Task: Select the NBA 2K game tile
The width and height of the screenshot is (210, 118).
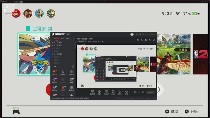Action: [200, 54]
